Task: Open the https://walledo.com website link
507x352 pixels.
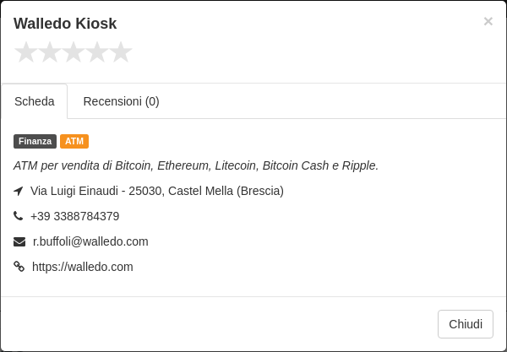Action: point(83,267)
